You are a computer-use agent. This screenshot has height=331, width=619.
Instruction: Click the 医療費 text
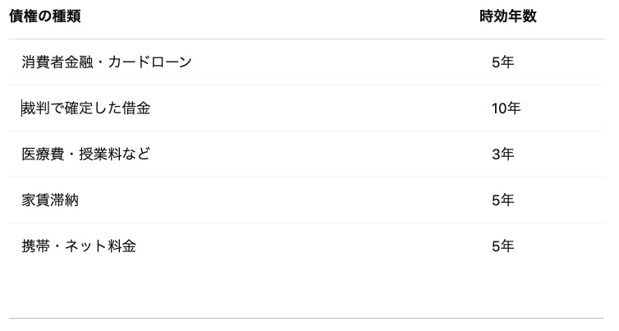[44, 154]
